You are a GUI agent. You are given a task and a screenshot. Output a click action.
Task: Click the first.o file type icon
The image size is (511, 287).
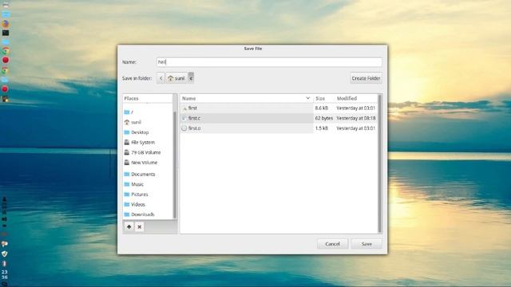[x=184, y=128]
